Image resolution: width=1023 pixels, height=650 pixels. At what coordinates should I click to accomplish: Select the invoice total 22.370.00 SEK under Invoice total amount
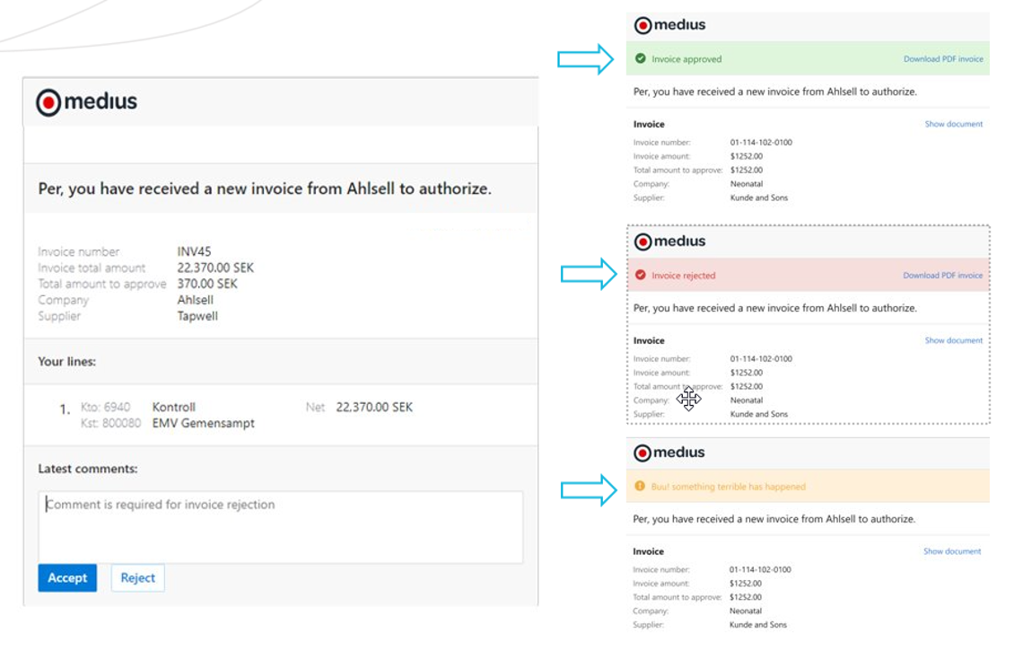pyautogui.click(x=215, y=268)
